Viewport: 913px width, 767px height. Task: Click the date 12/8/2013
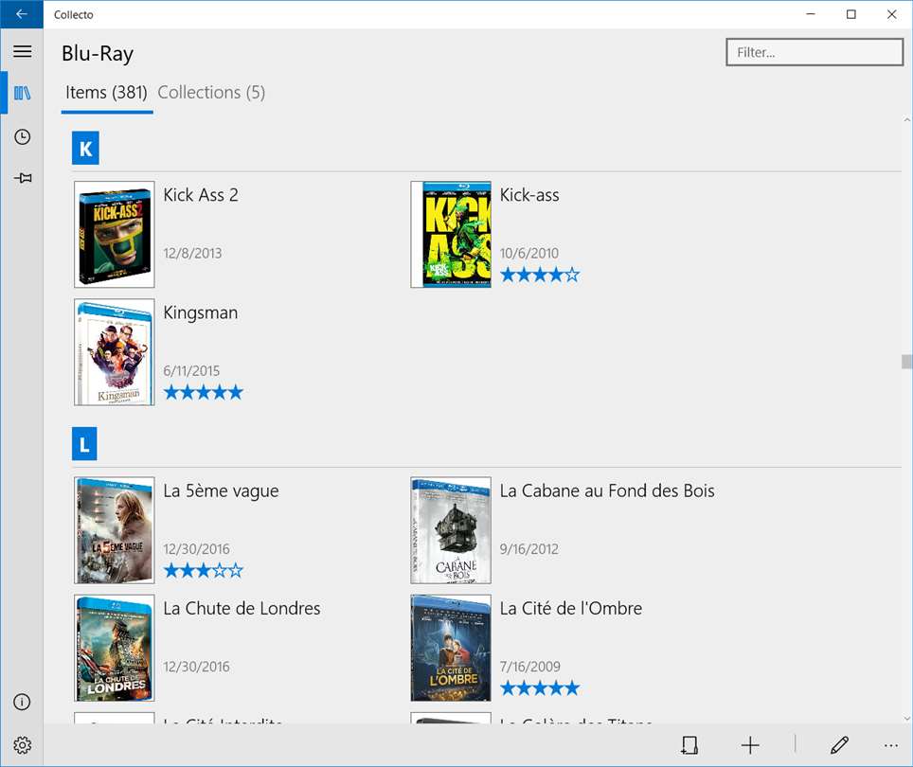[192, 253]
